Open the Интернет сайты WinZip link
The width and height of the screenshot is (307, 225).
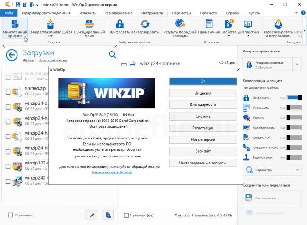[x=112, y=172]
